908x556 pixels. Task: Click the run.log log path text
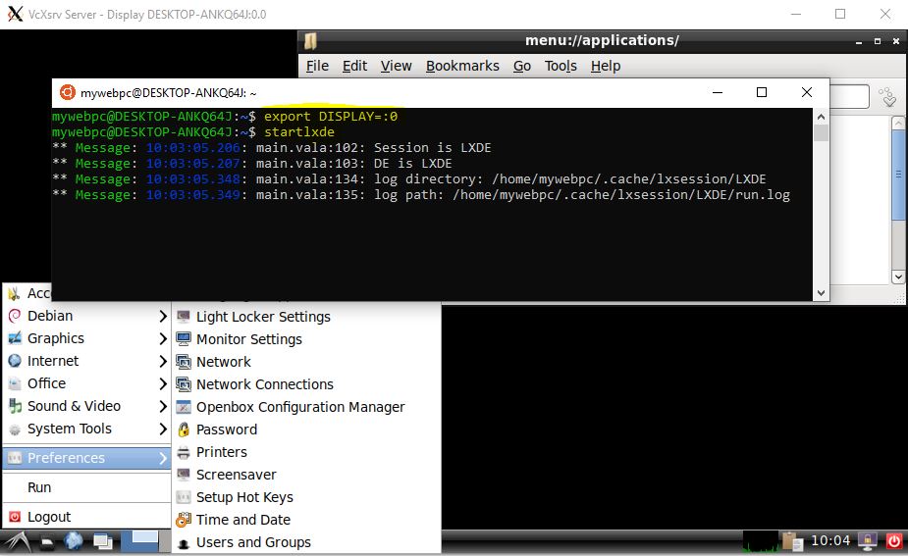(620, 194)
